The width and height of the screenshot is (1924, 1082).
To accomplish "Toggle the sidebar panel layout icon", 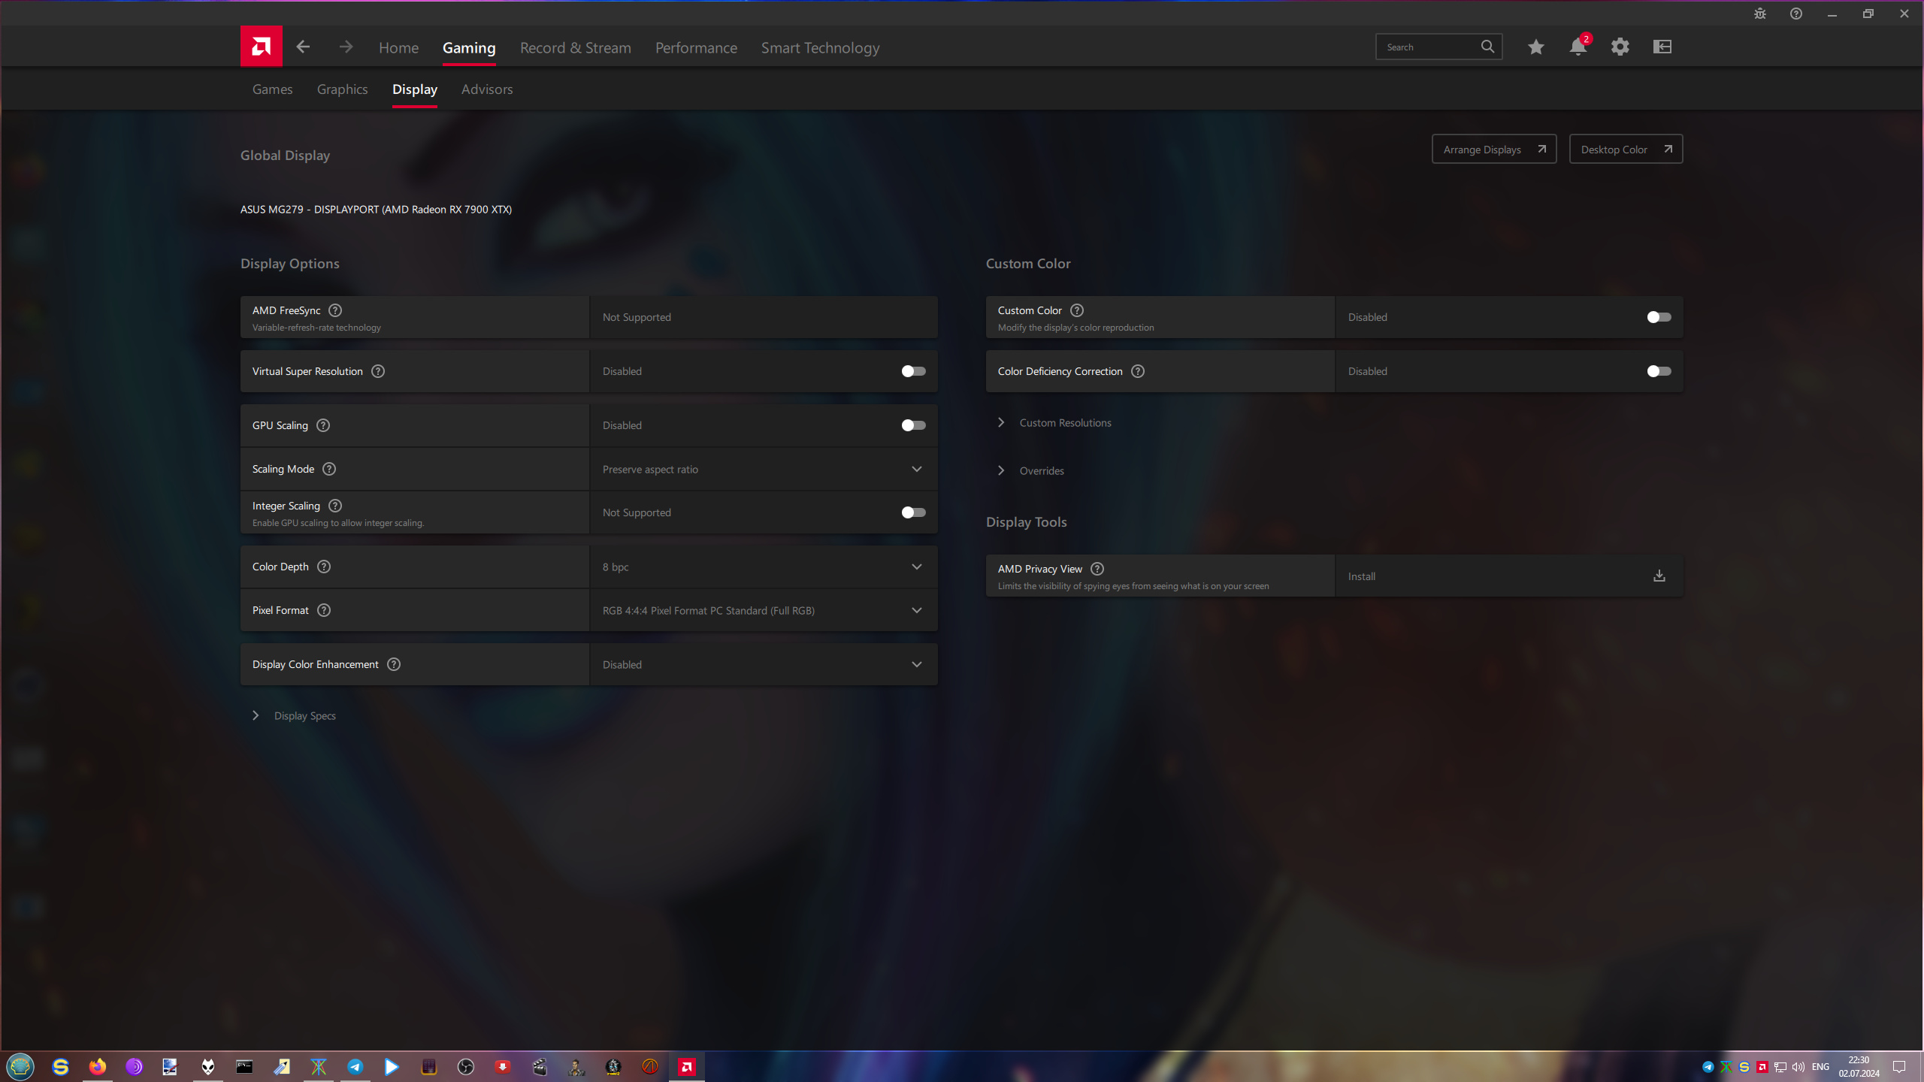I will [x=1662, y=47].
